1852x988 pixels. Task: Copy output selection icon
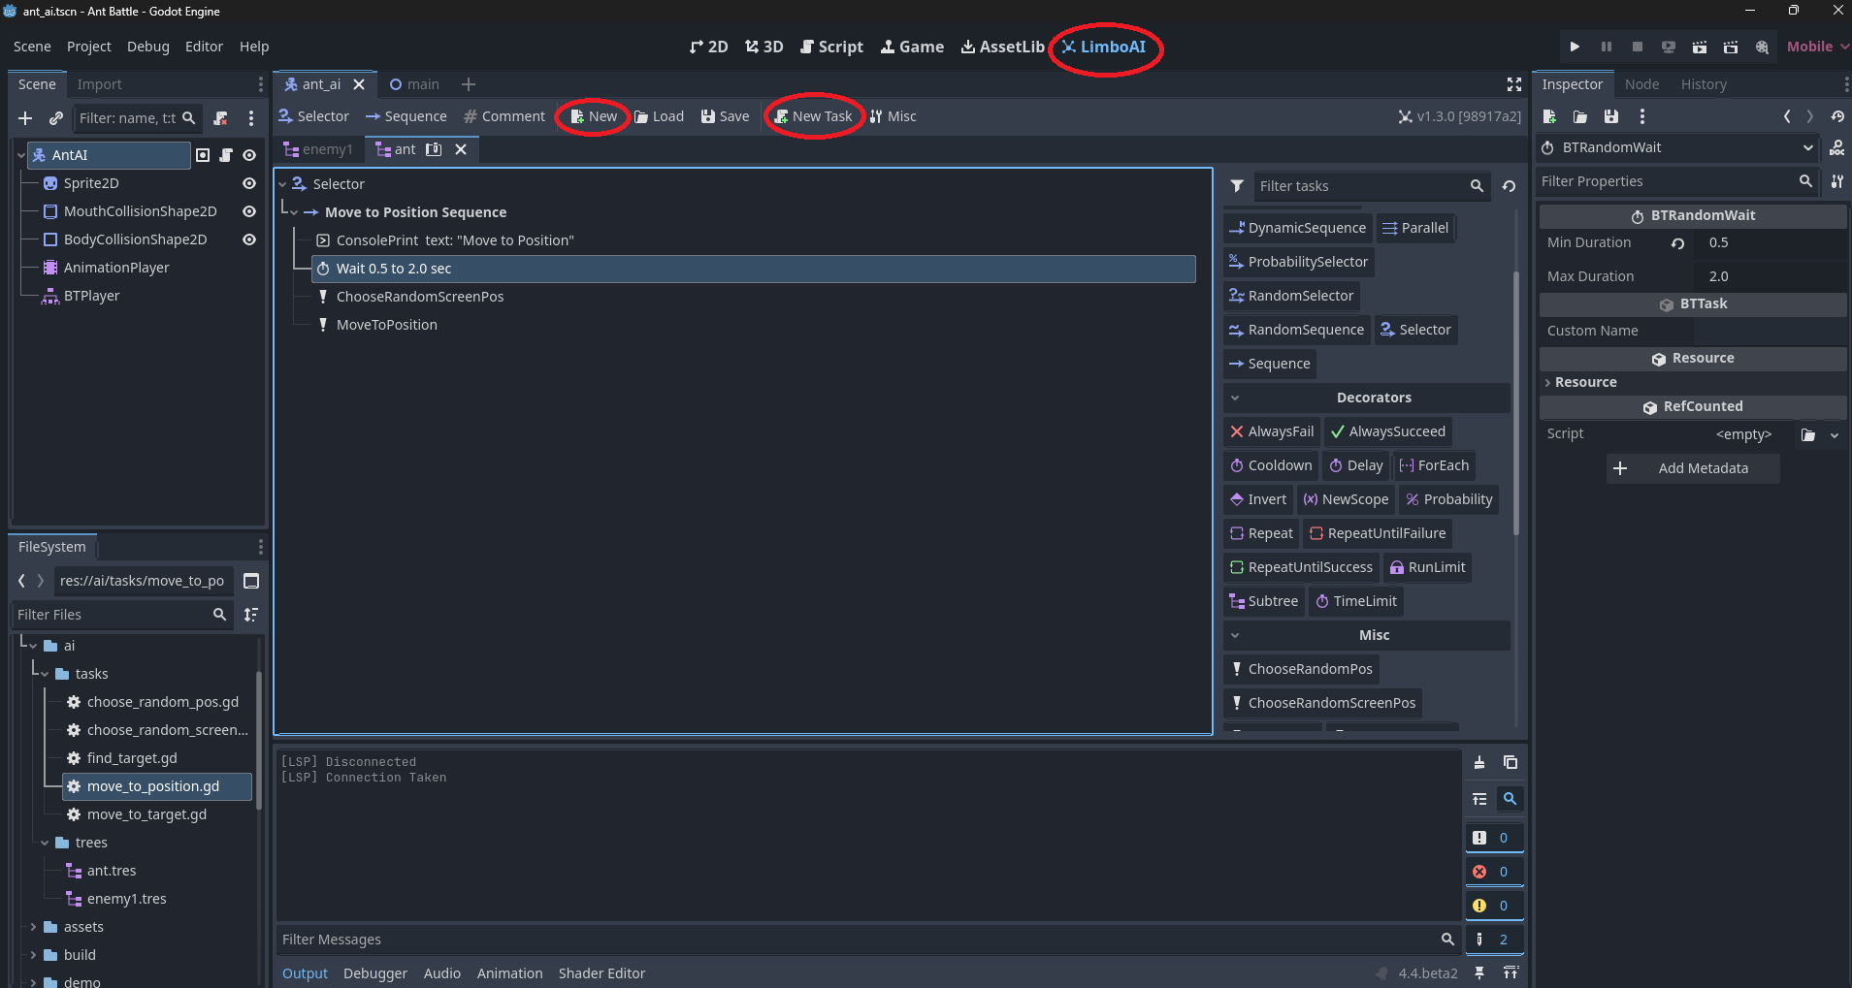[1511, 763]
